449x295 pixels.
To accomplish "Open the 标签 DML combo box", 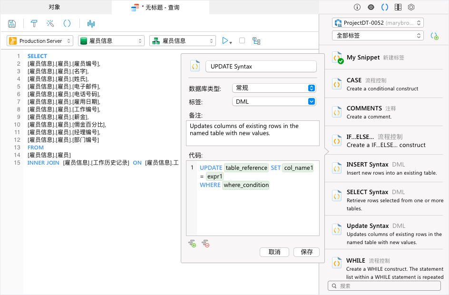I will click(274, 101).
